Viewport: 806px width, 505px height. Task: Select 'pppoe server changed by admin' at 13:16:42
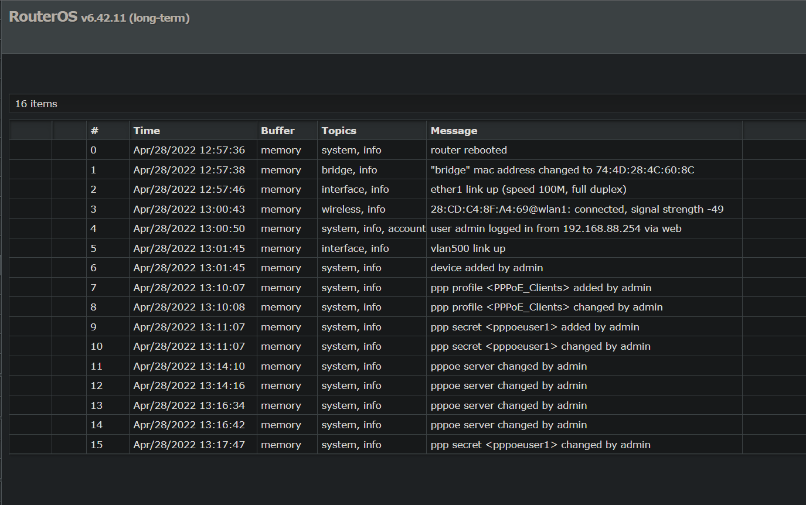click(x=509, y=425)
